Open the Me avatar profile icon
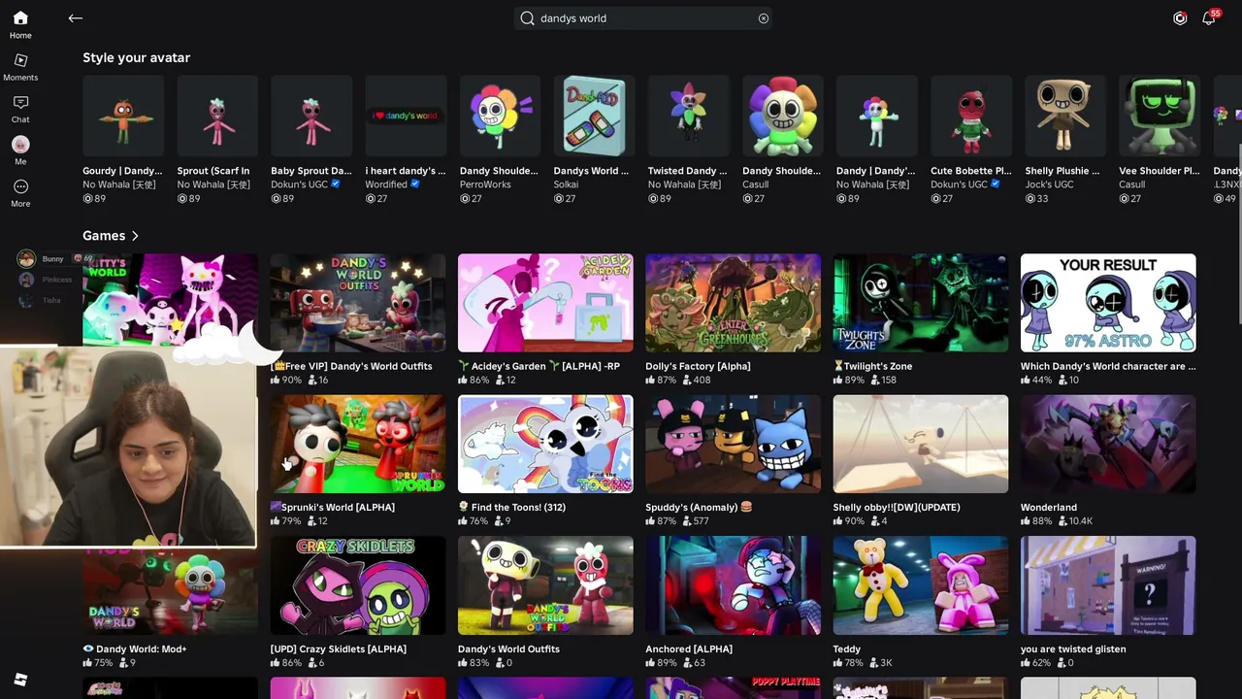 (x=20, y=145)
